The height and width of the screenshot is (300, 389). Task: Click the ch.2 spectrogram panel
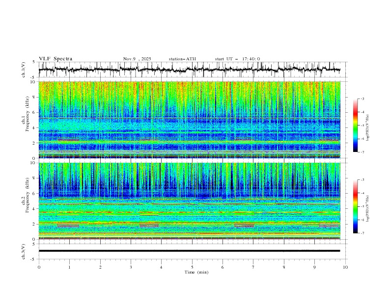pyautogui.click(x=190, y=201)
